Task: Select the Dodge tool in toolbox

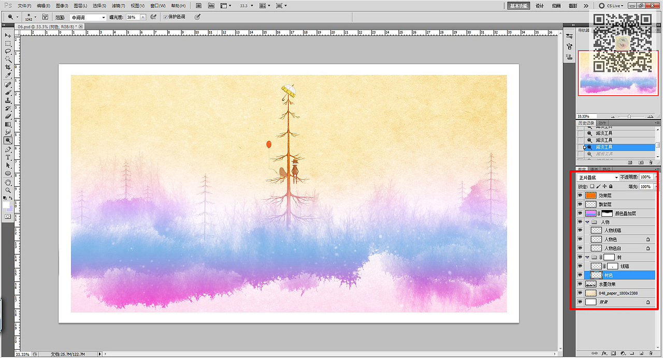Action: (8, 140)
